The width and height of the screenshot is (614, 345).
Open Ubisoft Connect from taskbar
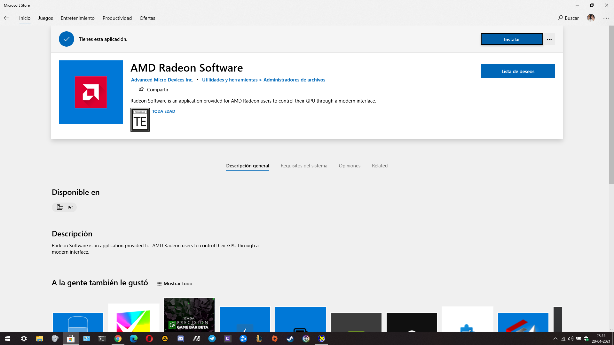click(x=306, y=339)
